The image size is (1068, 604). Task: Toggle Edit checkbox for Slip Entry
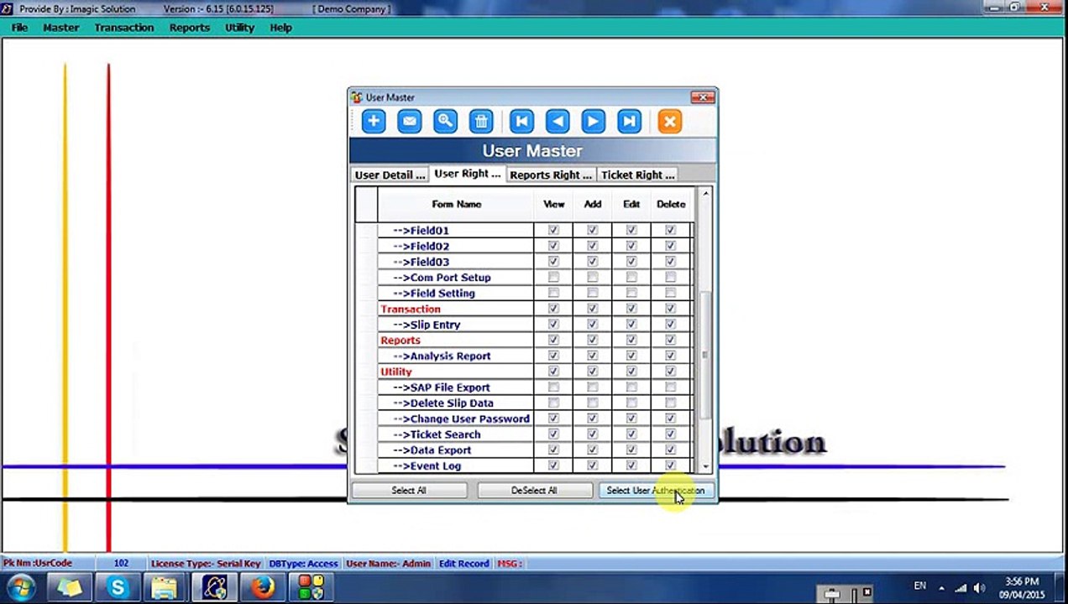point(631,325)
